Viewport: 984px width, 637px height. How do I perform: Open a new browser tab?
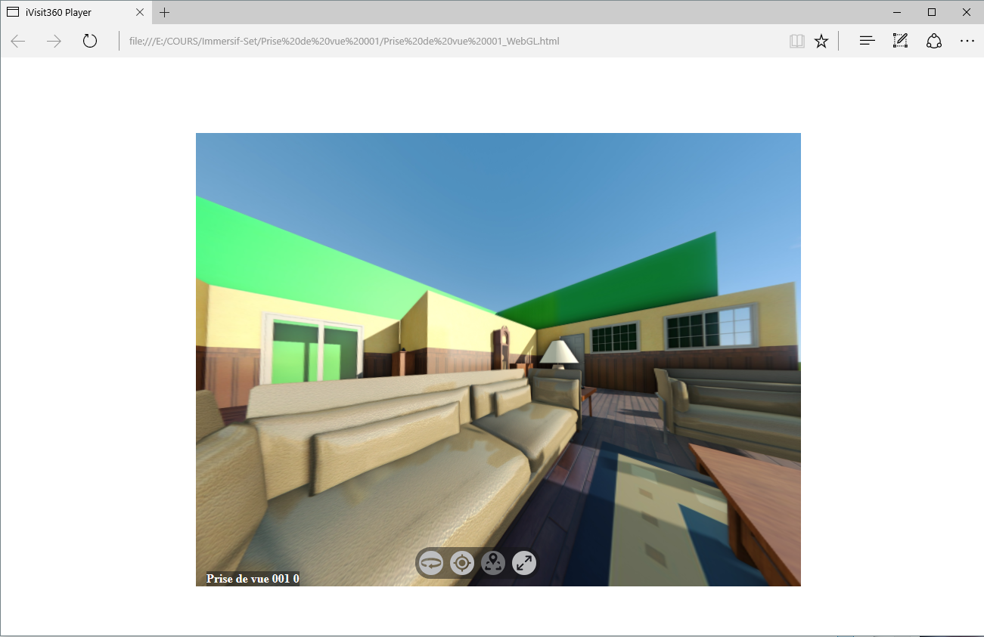165,12
